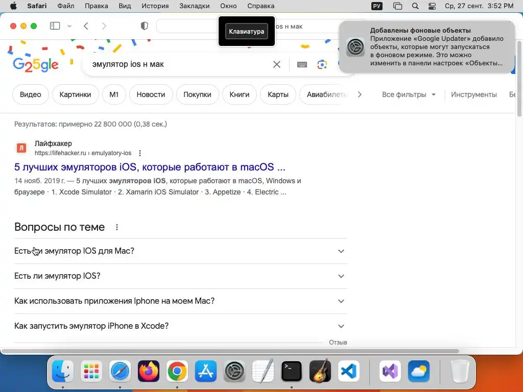
Task: Open App Store from the Dock
Action: tap(206, 371)
